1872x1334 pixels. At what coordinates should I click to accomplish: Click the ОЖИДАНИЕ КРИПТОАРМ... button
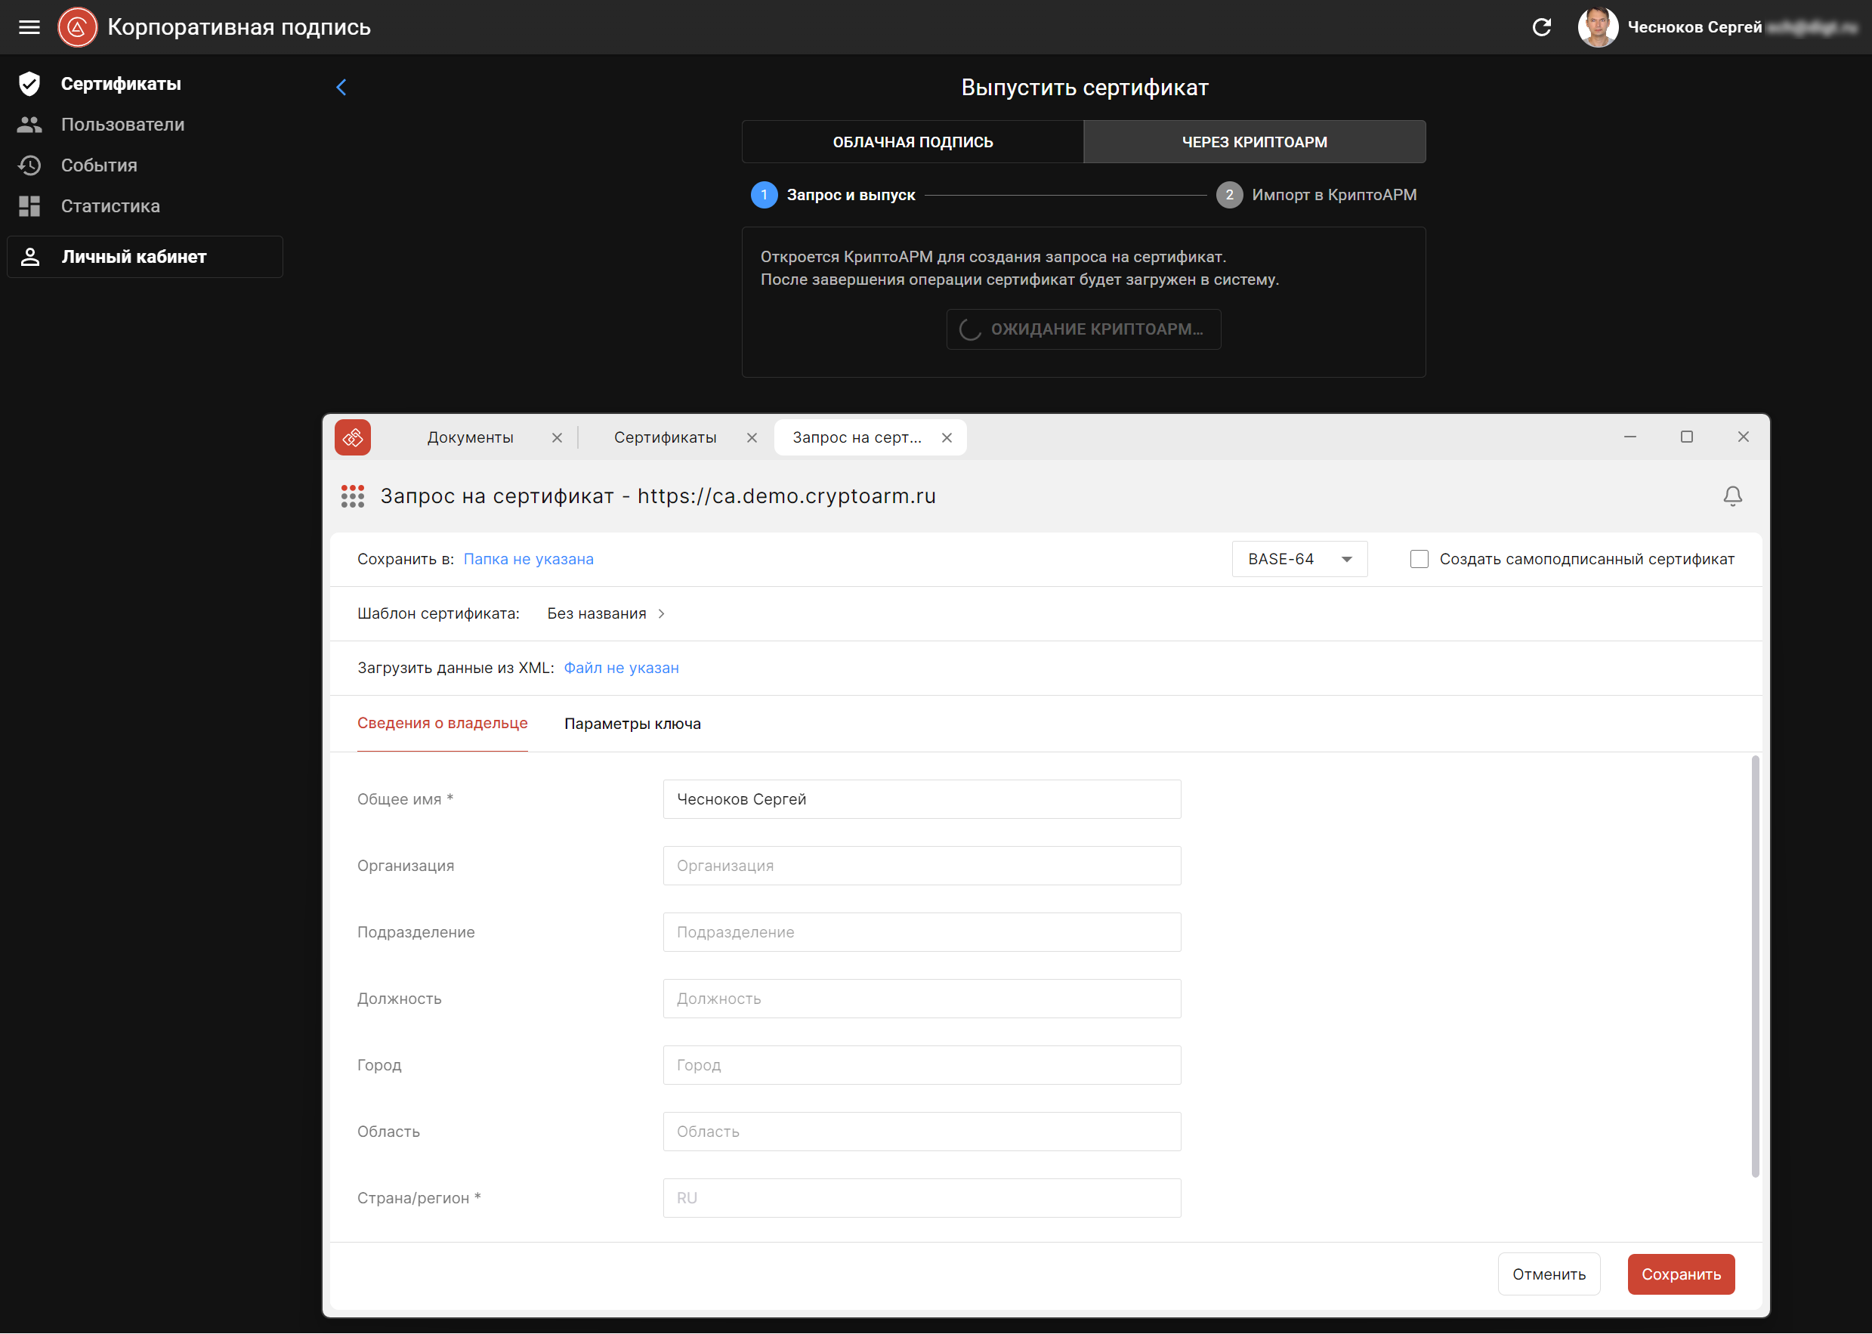(x=1083, y=329)
